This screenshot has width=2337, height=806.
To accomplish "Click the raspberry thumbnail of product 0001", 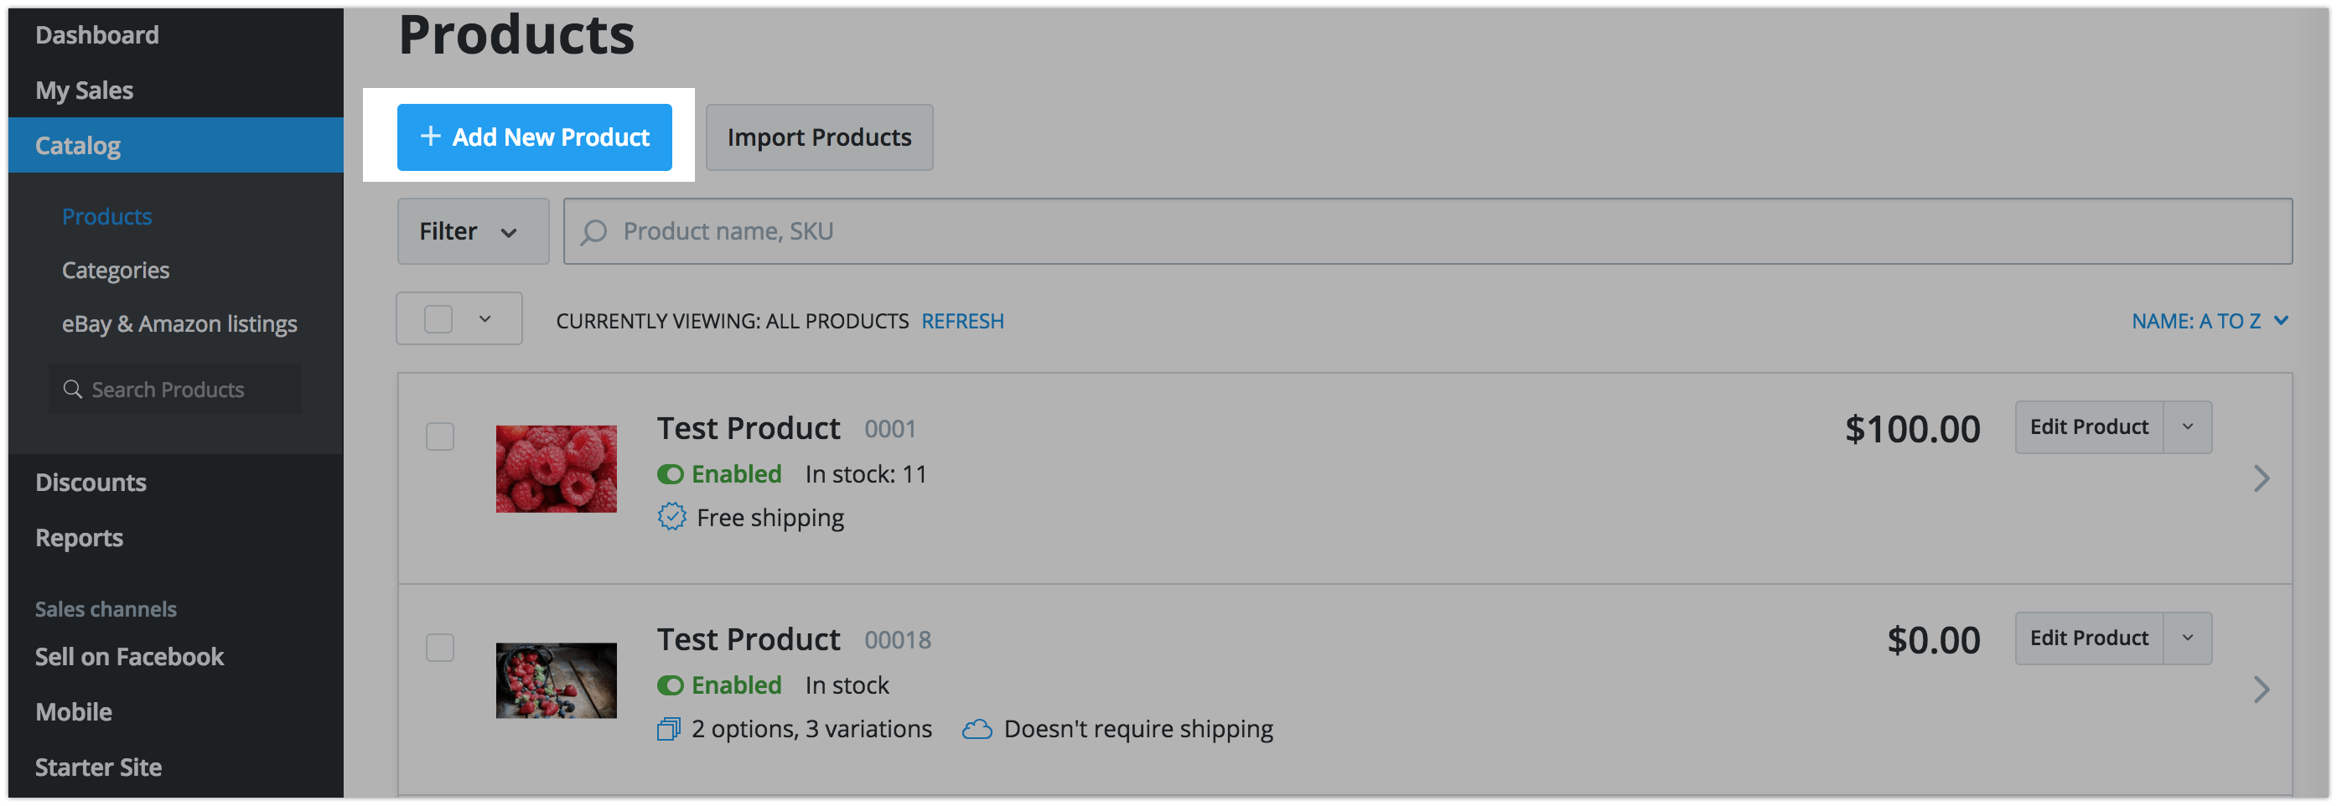I will coord(556,468).
